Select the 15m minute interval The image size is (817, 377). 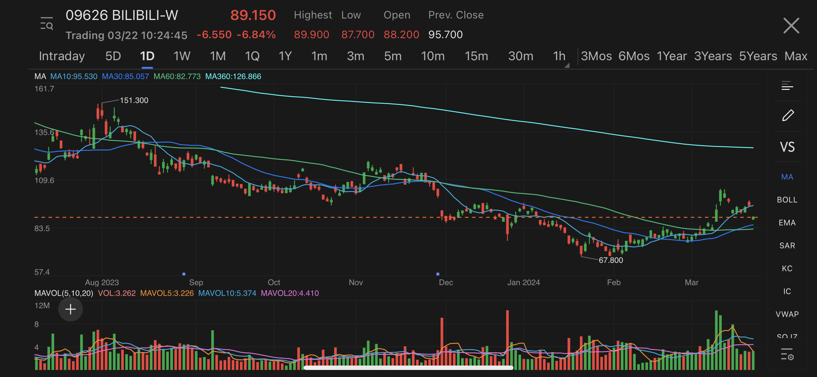(x=476, y=56)
